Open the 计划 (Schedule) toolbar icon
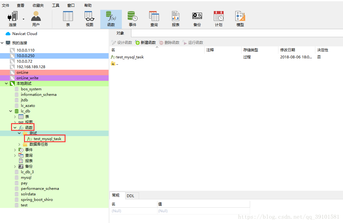Screen dimensions: 343x223 [218, 19]
